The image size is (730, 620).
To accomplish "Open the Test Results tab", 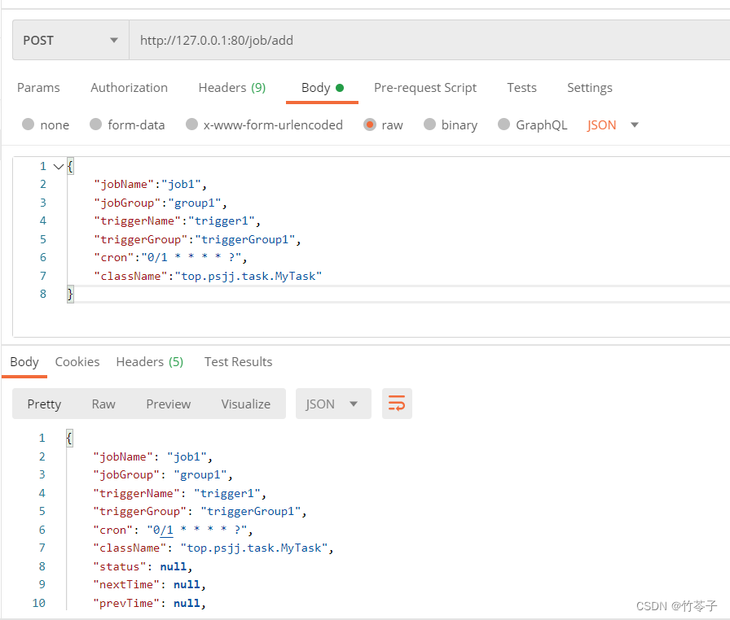I will 239,362.
